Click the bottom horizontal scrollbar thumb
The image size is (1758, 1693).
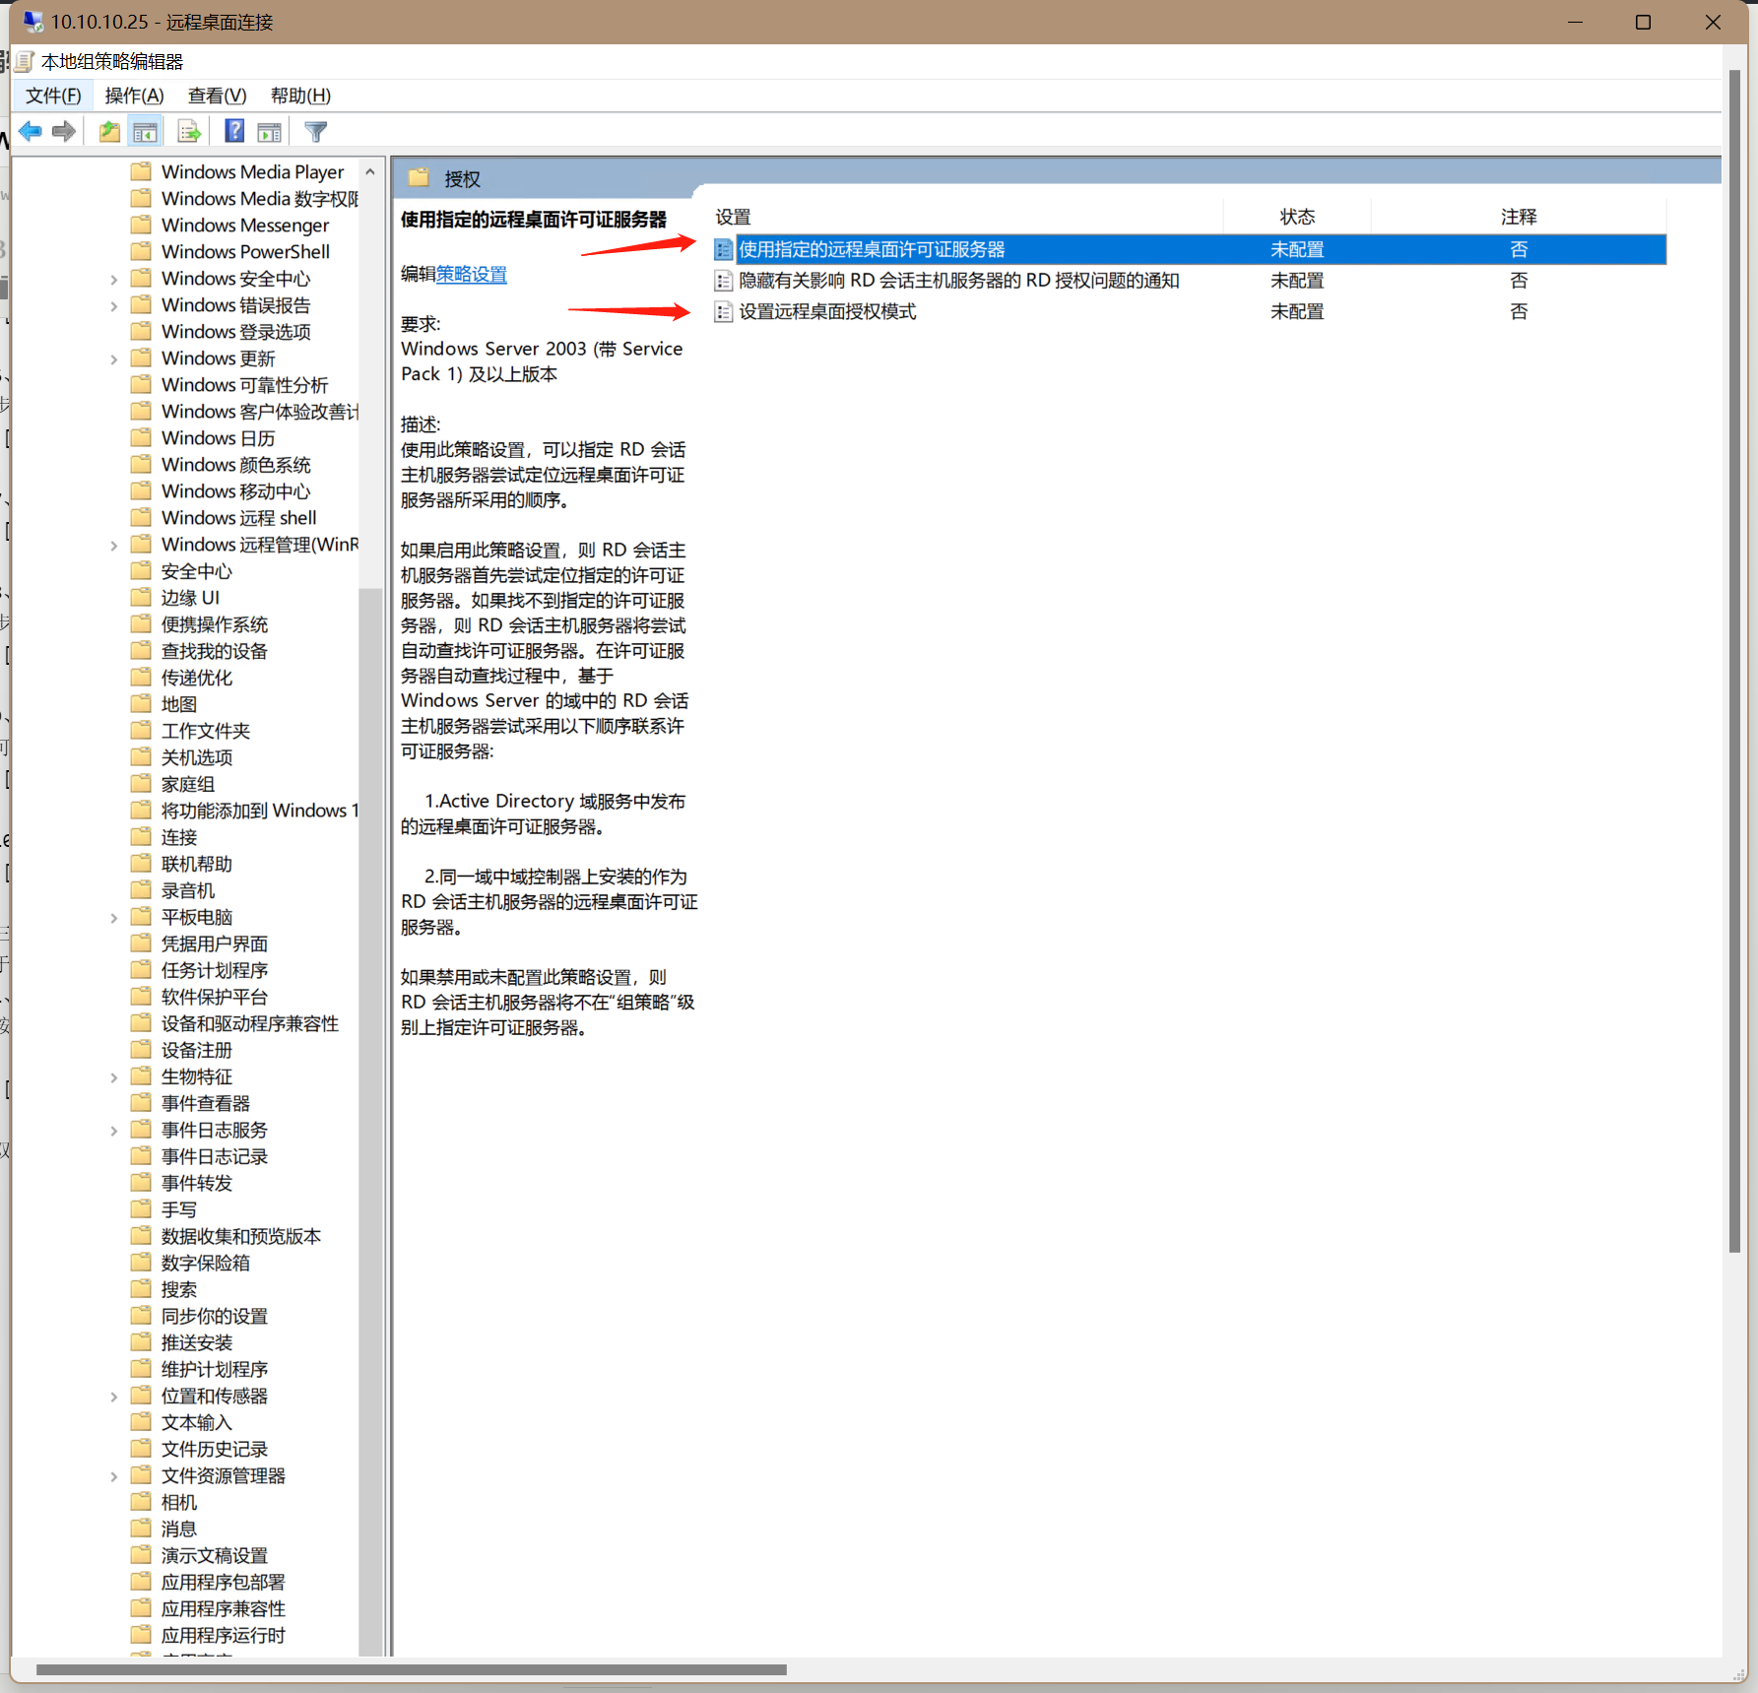pyautogui.click(x=412, y=1669)
